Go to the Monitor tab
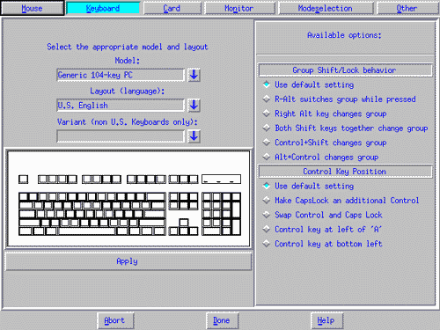440x330 pixels. (x=239, y=8)
